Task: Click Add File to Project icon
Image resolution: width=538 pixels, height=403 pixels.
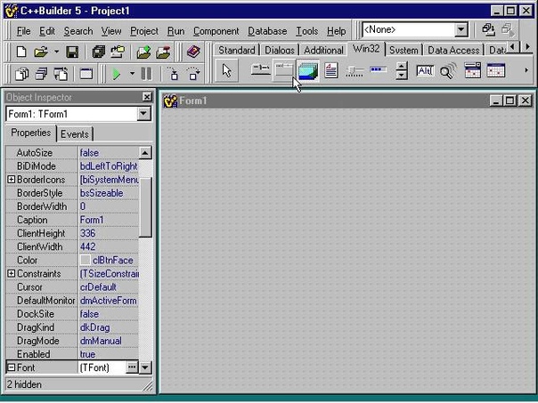Action: click(x=143, y=52)
